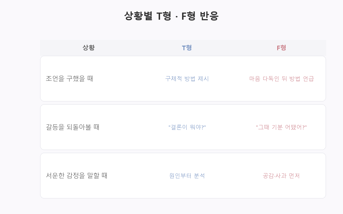
Task: Click the word 상황별 in the title
Action: [139, 16]
